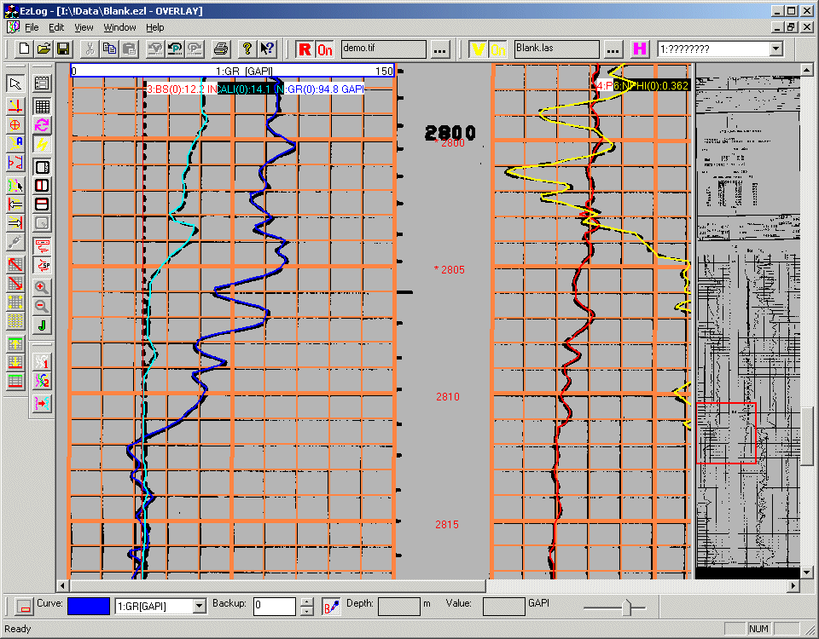Save the log with the floppy disk icon
The image size is (819, 639).
(62, 49)
